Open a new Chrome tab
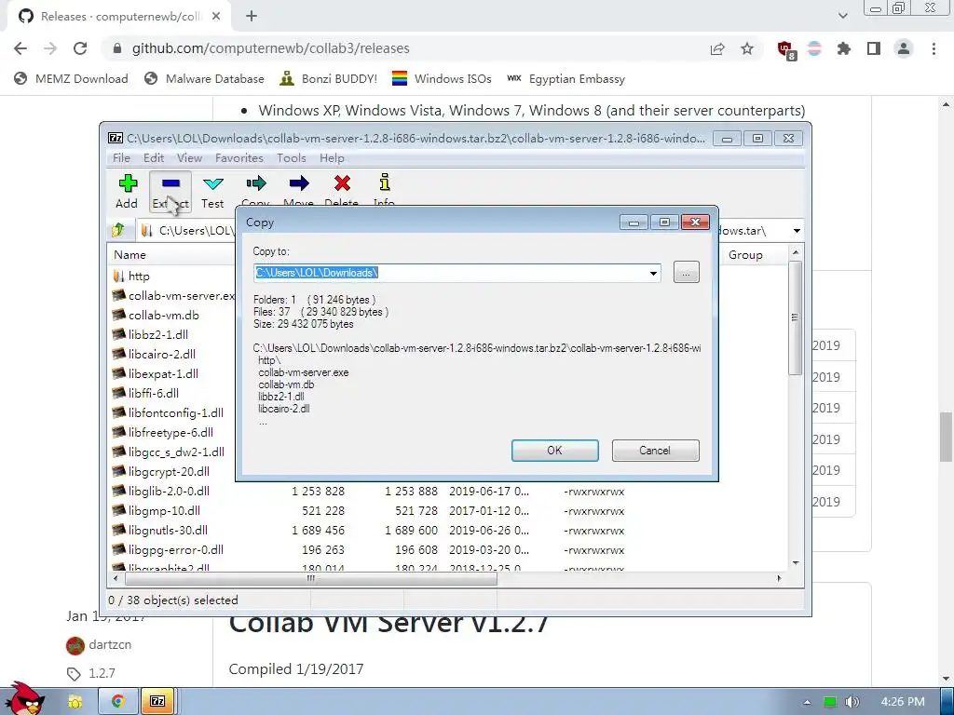The image size is (954, 715). pyautogui.click(x=252, y=17)
